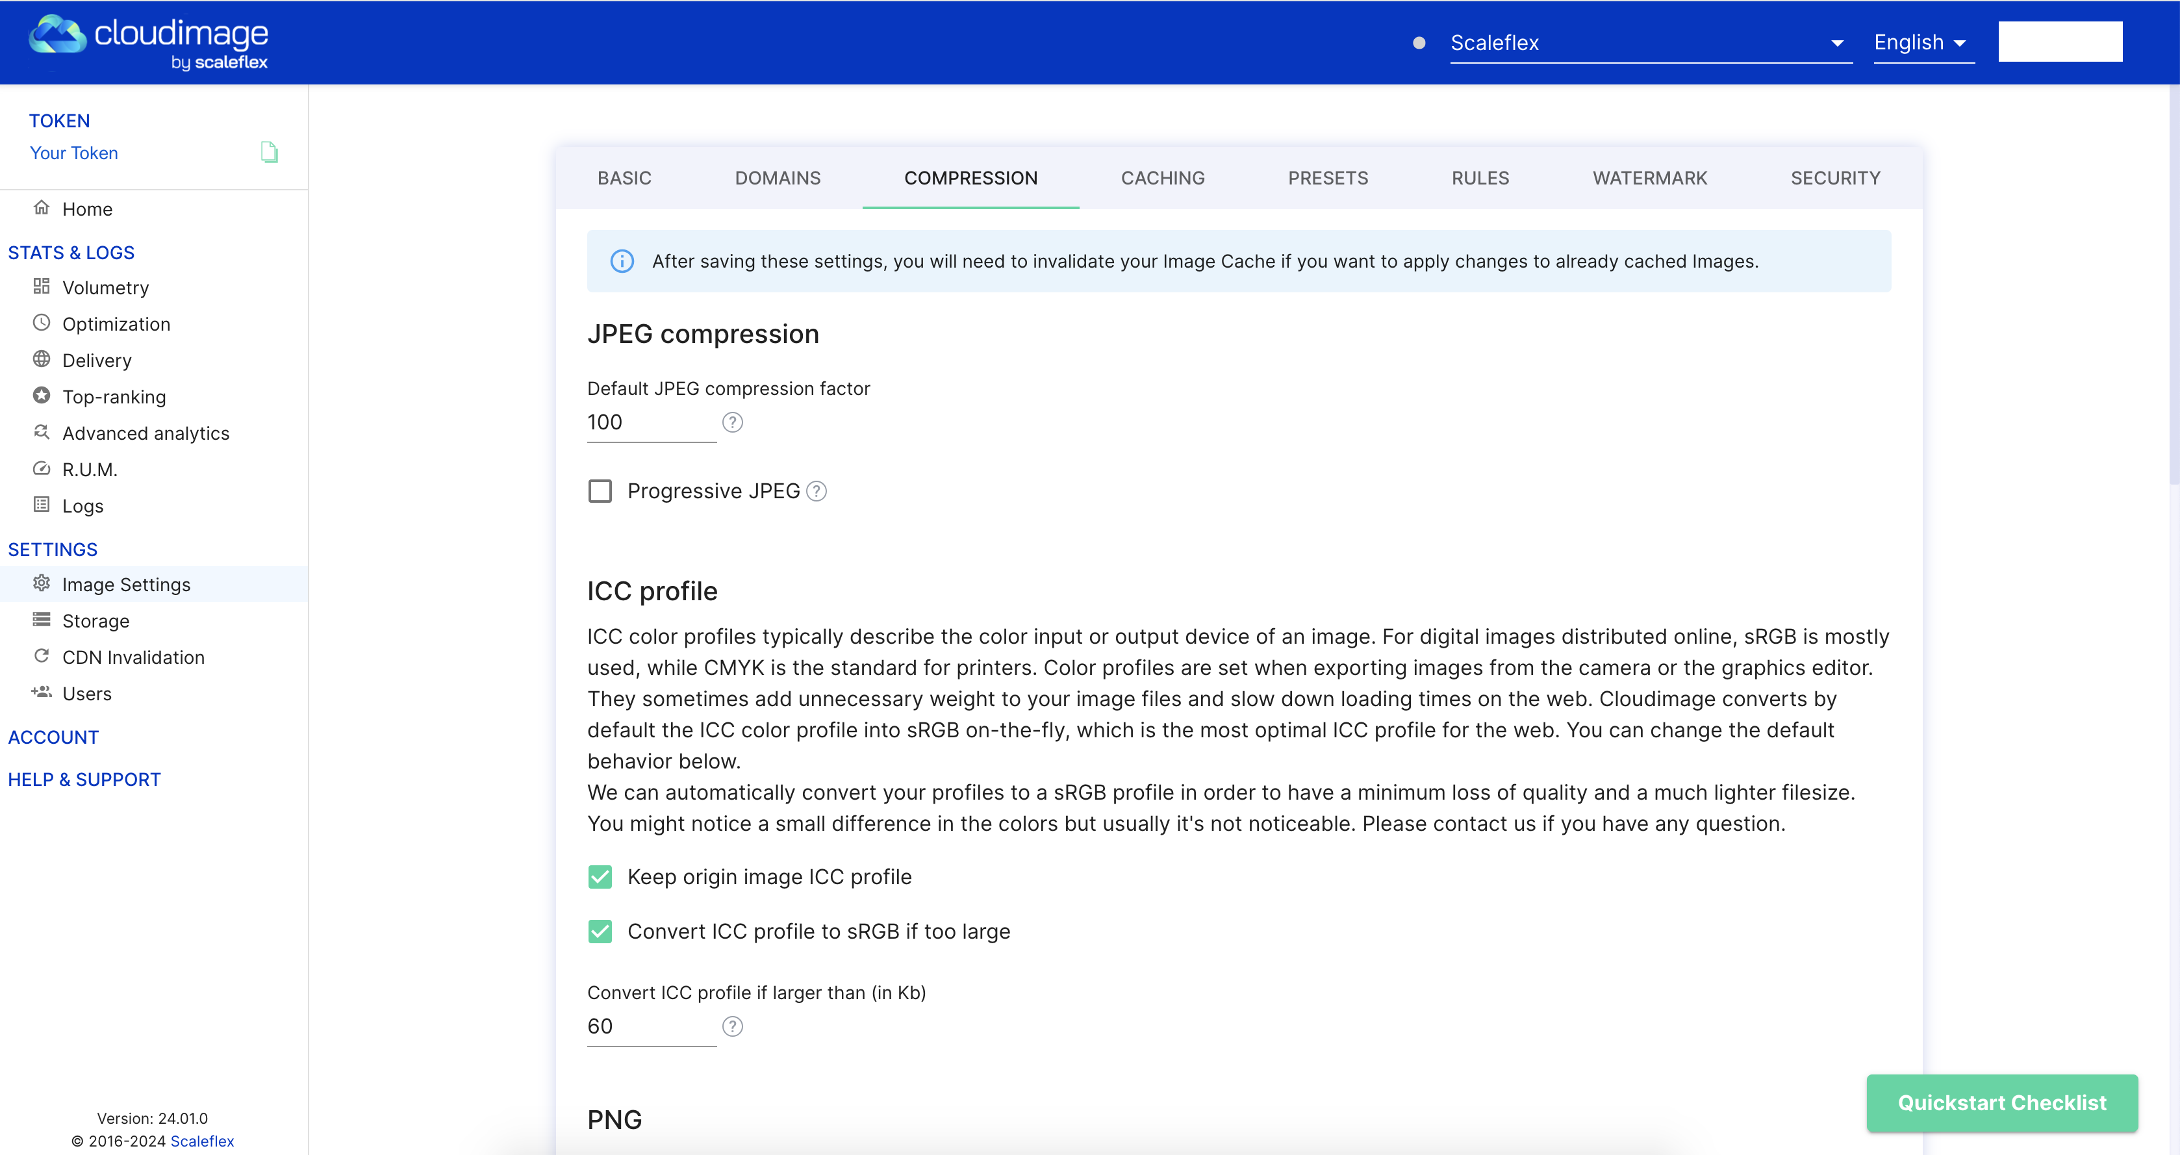This screenshot has width=2180, height=1155.
Task: Switch to the CACHING tab
Action: tap(1162, 179)
